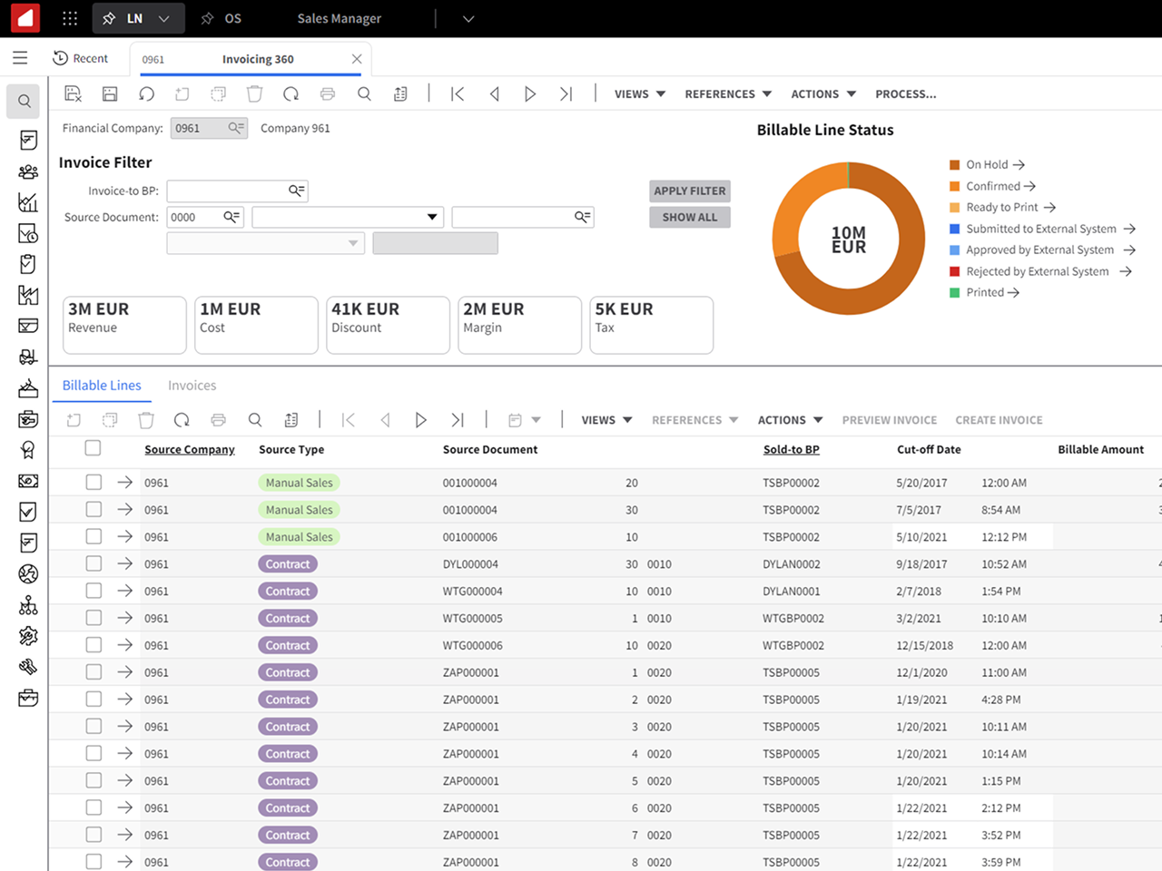Click the next record arrow in Billable Lines toolbar
The width and height of the screenshot is (1162, 871).
click(x=420, y=420)
